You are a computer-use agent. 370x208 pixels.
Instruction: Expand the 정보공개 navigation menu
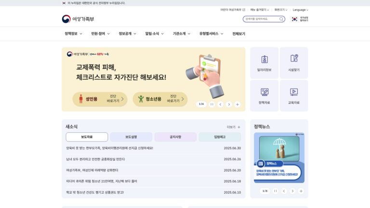click(x=127, y=34)
